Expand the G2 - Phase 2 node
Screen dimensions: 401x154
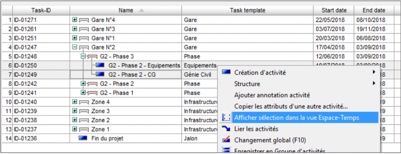[83, 83]
